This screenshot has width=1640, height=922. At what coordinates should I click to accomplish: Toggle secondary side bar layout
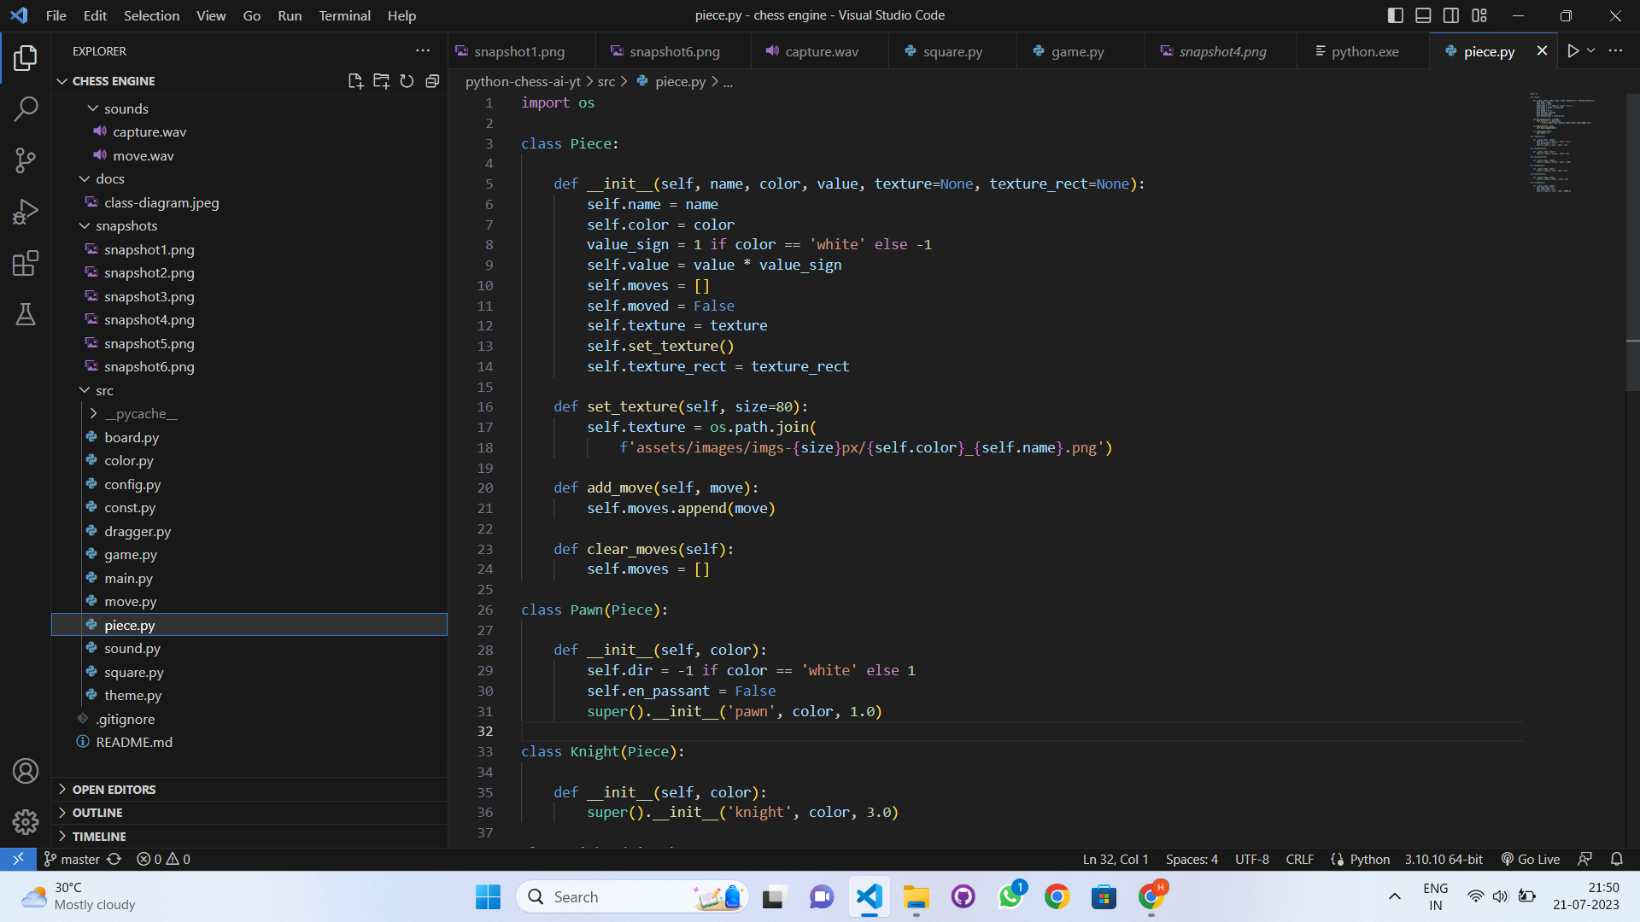click(x=1451, y=15)
